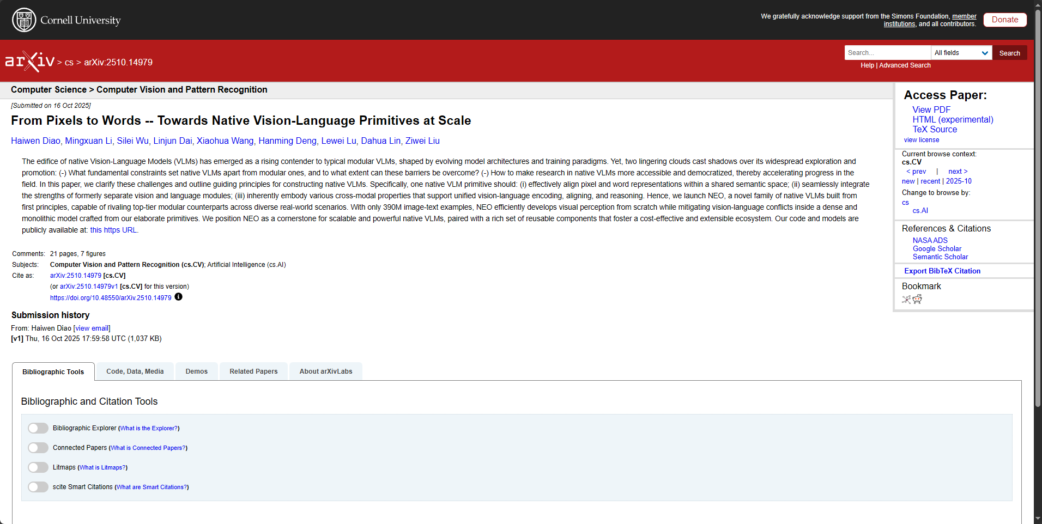
Task: Open author Hanming Deng's link
Action: click(x=287, y=141)
